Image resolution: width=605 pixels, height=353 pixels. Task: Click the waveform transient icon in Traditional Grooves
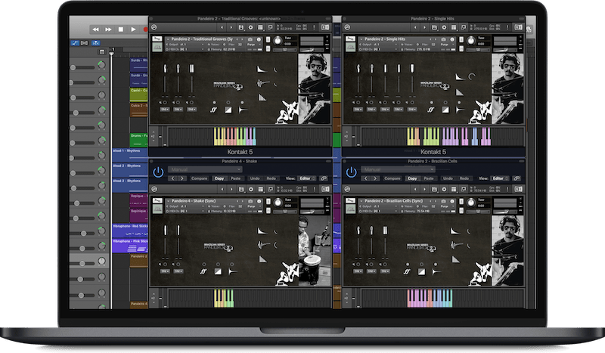[262, 83]
